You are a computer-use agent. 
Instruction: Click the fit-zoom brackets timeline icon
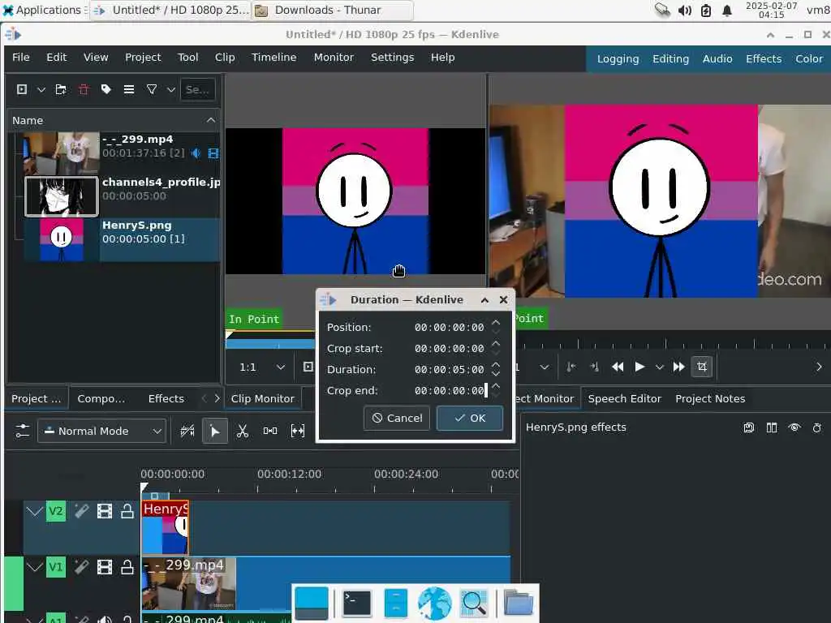[298, 431]
